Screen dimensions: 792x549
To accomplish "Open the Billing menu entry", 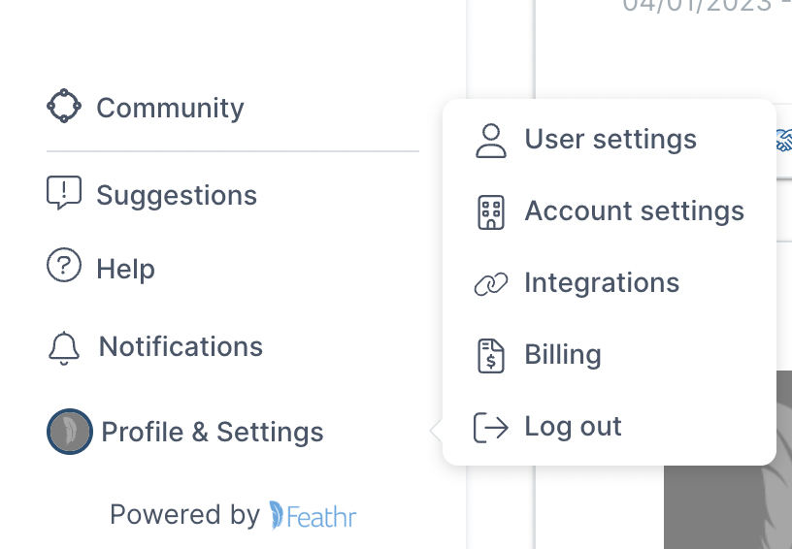I will tap(563, 355).
